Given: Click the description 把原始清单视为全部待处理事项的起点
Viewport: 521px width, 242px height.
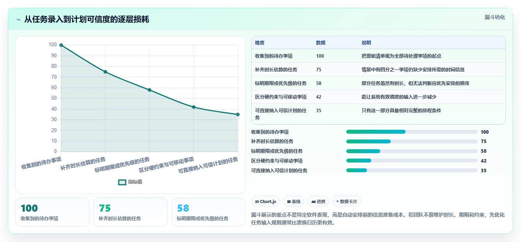Looking at the screenshot, I should click(x=401, y=56).
